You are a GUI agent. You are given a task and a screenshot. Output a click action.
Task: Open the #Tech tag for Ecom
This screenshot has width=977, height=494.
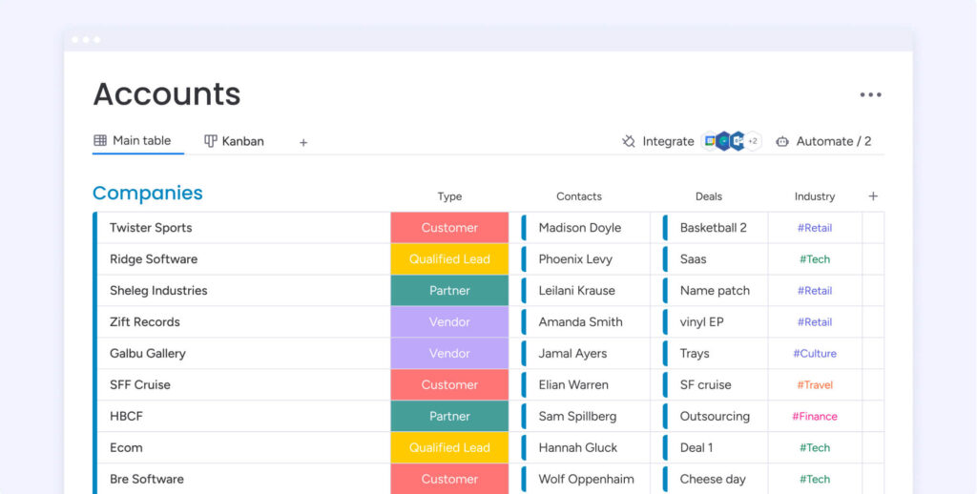(x=815, y=447)
